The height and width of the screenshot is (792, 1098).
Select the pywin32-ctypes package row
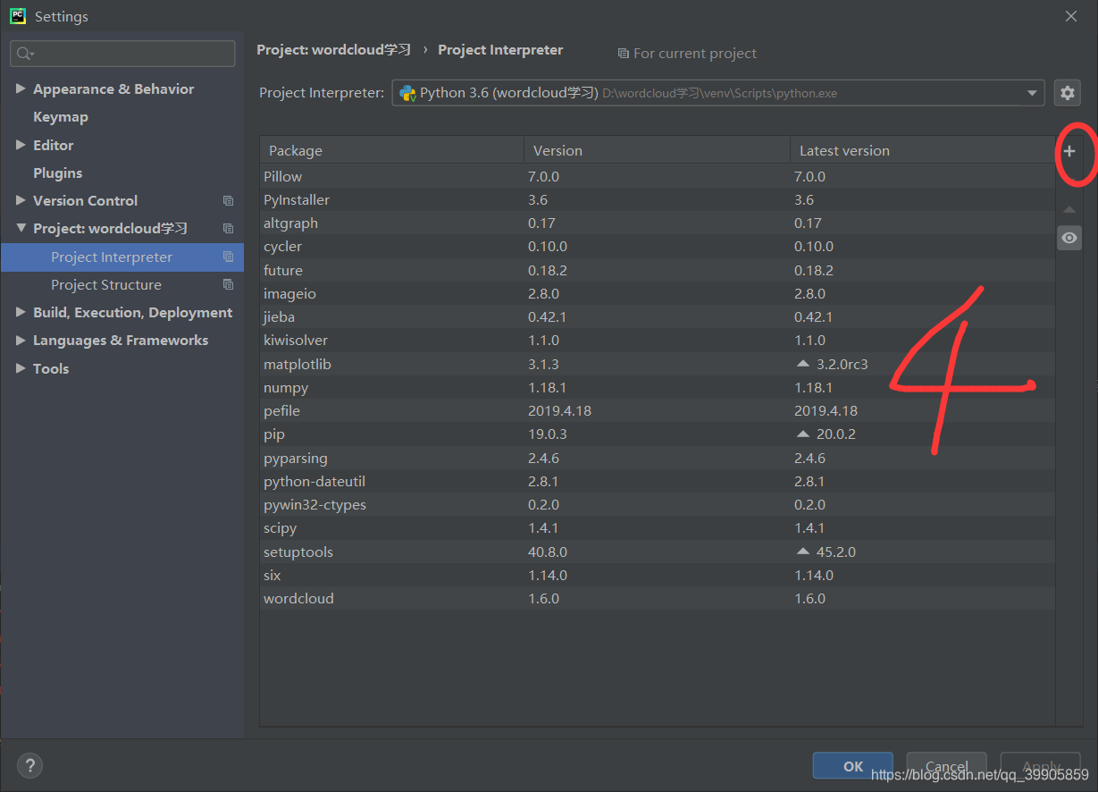pos(657,504)
